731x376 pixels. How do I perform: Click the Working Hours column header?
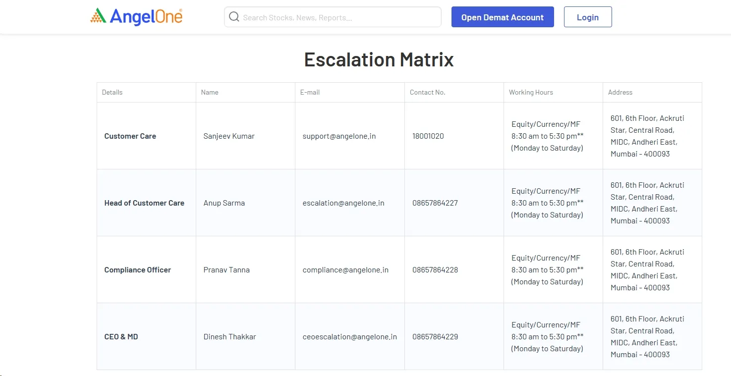tap(531, 92)
